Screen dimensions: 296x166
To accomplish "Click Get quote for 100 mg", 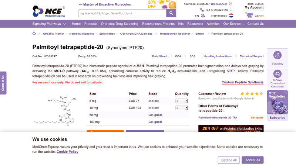I will (x=155, y=122).
